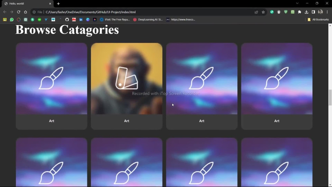Open the iFixit: The Free Repa... bookmark

115,20
